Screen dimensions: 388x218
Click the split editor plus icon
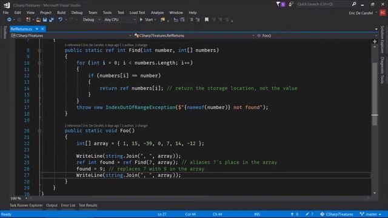coord(375,41)
